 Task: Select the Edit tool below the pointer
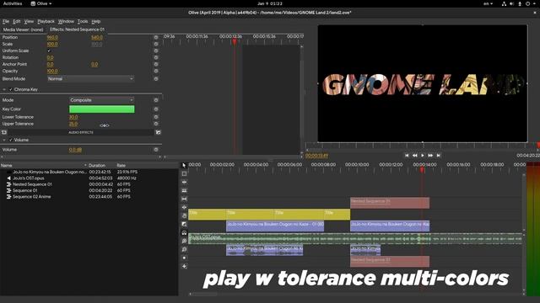(184, 174)
